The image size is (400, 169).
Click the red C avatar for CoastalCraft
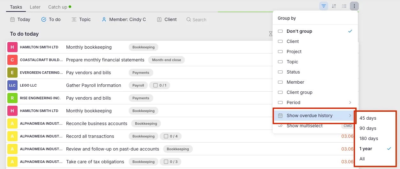[x=12, y=60]
